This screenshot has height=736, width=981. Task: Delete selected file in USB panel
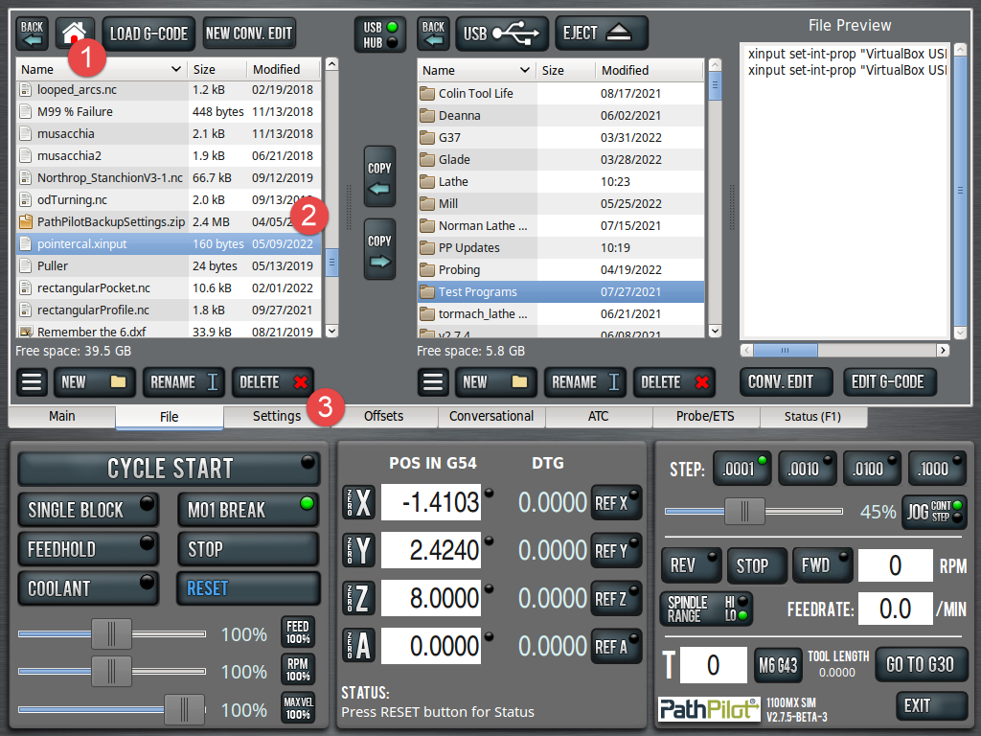(x=674, y=382)
